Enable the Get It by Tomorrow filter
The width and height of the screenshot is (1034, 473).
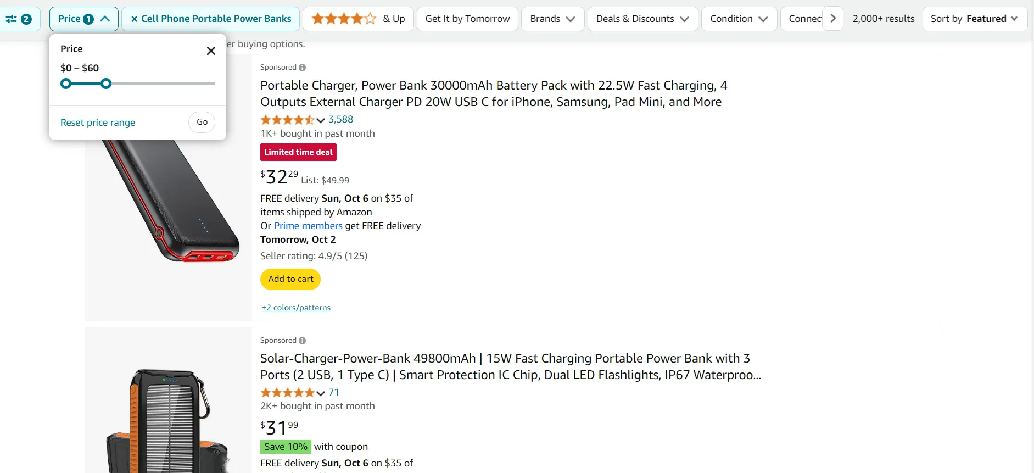(x=467, y=18)
